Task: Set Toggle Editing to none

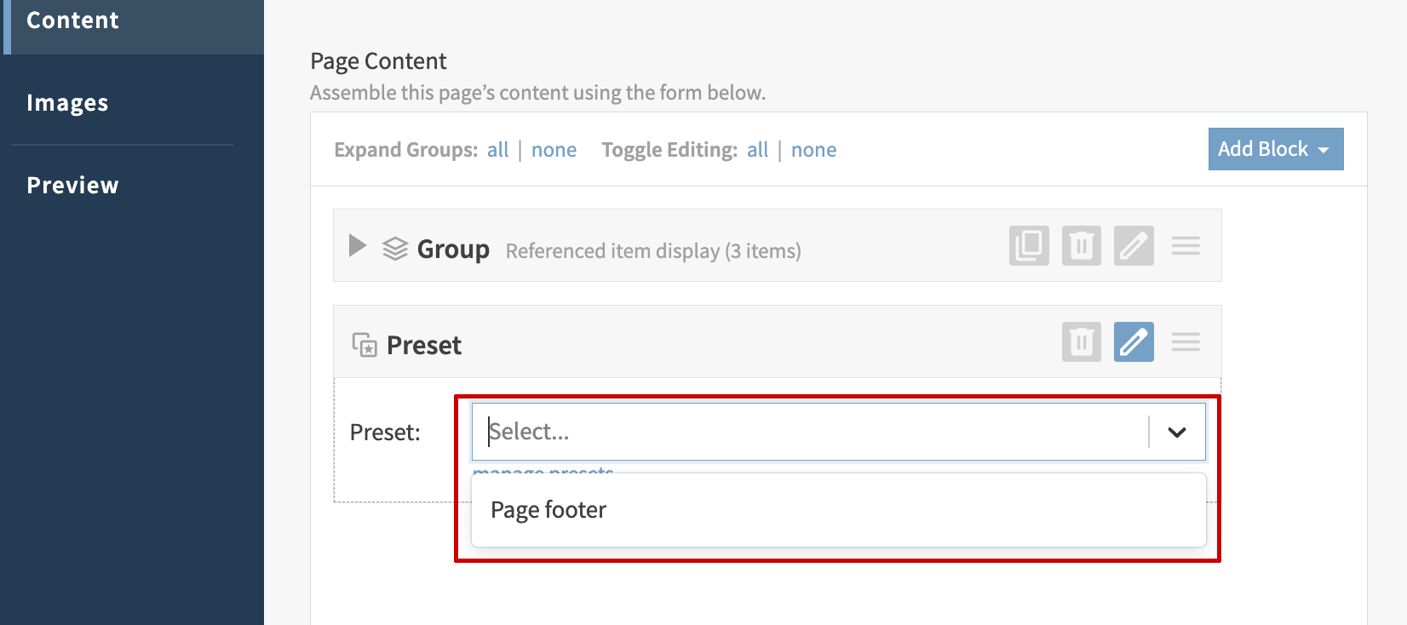Action: (813, 151)
